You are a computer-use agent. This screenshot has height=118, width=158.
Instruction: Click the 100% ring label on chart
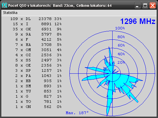120,28
